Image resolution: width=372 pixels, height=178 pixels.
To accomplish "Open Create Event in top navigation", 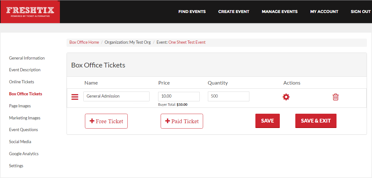I will (x=234, y=12).
